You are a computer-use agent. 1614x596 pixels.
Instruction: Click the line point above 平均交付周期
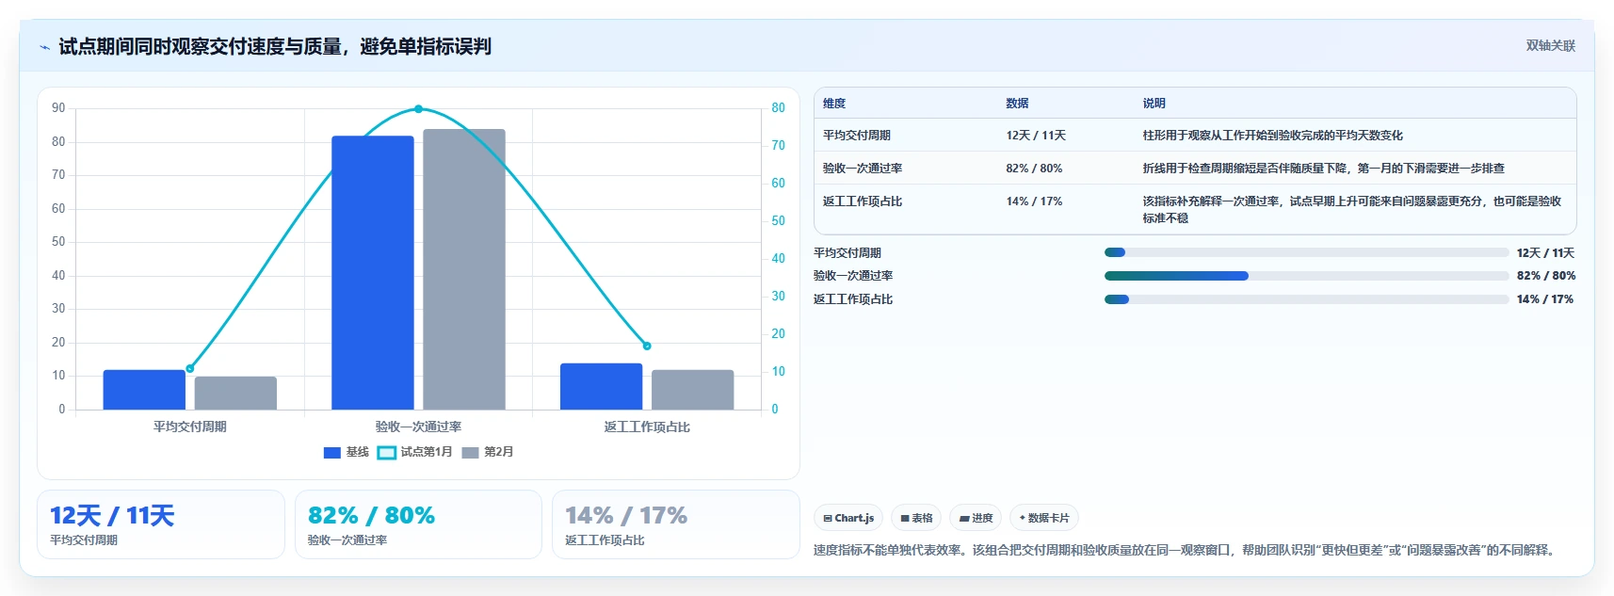pos(190,368)
